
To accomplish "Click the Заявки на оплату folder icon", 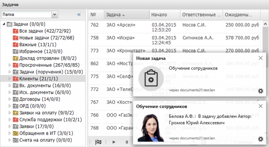I will 16,113.
